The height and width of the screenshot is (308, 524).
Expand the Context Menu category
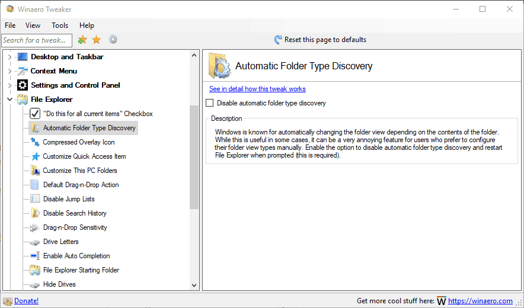[9, 71]
